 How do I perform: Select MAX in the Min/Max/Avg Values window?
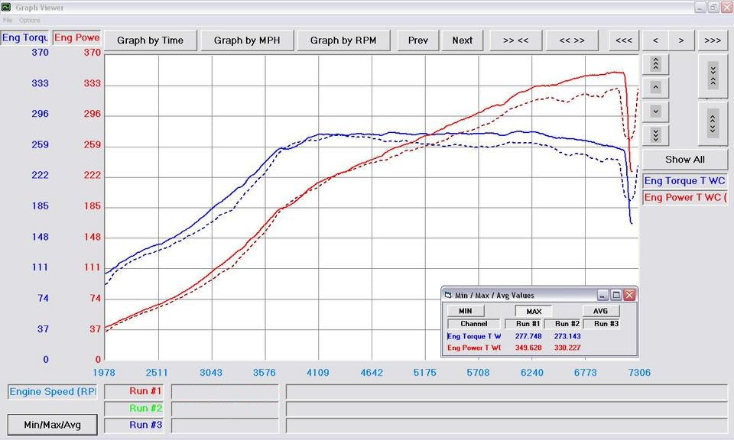pos(534,311)
